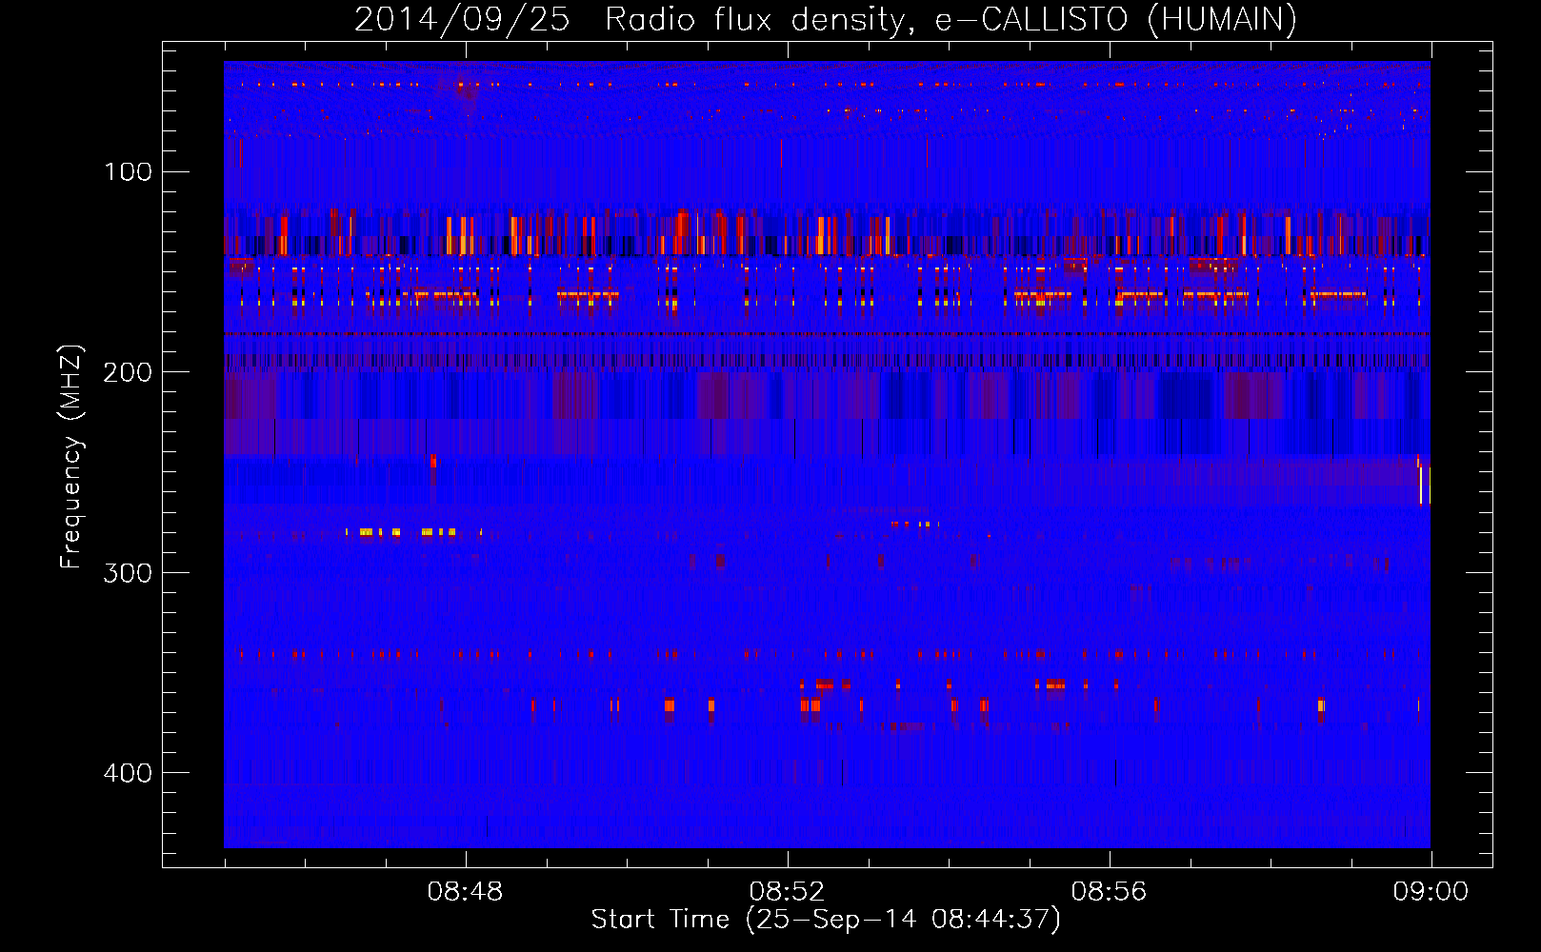Screen dimensions: 1541x952
Task: Click the plot title '2014/09/25 Radio flux density'
Action: pos(826,19)
